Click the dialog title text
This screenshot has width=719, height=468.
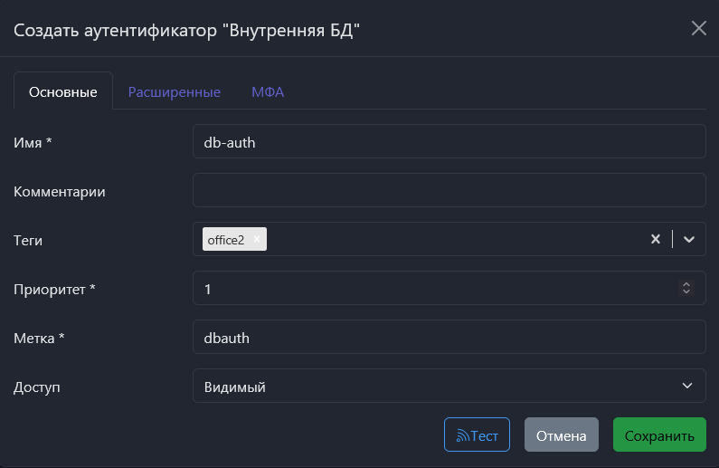tap(187, 30)
